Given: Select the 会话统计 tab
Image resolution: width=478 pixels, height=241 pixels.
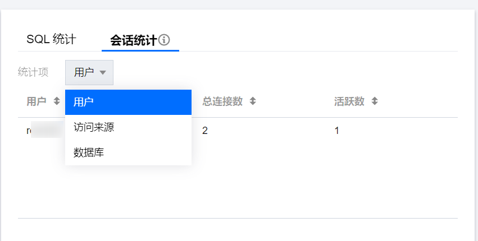Looking at the screenshot, I should [133, 40].
